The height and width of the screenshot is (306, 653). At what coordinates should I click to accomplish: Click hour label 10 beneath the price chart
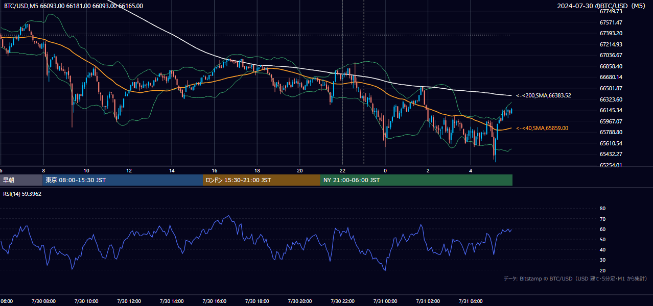[86, 170]
